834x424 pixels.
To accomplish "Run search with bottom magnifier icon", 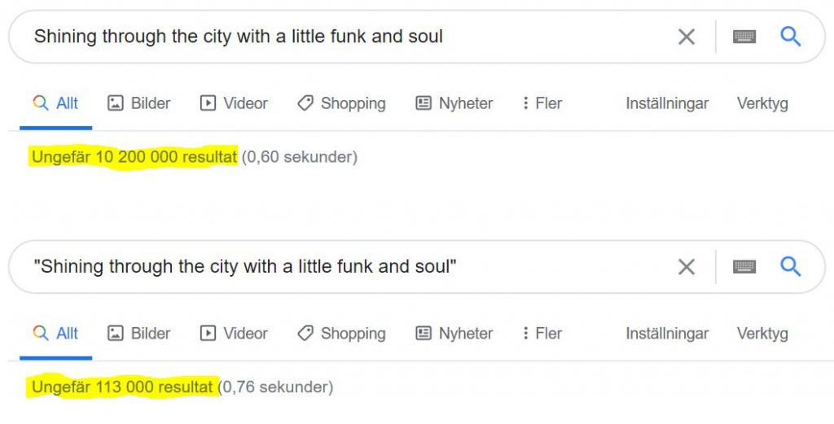I will click(x=790, y=267).
